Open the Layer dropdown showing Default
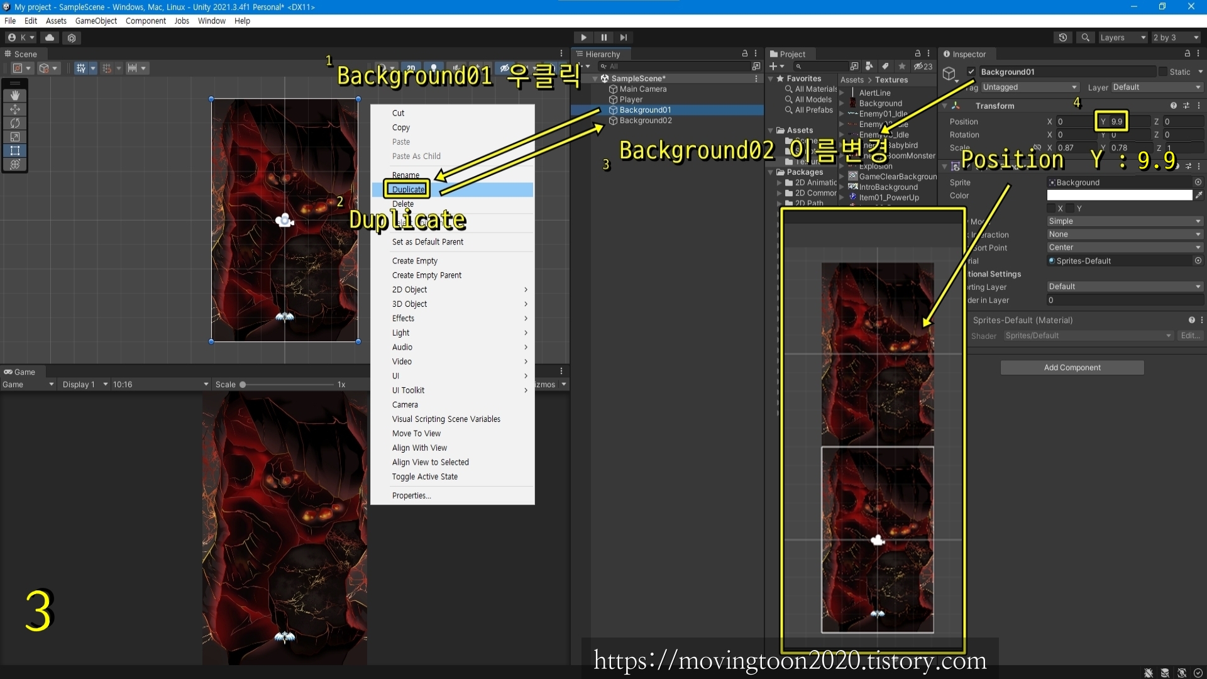Viewport: 1207px width, 679px height. (1157, 87)
